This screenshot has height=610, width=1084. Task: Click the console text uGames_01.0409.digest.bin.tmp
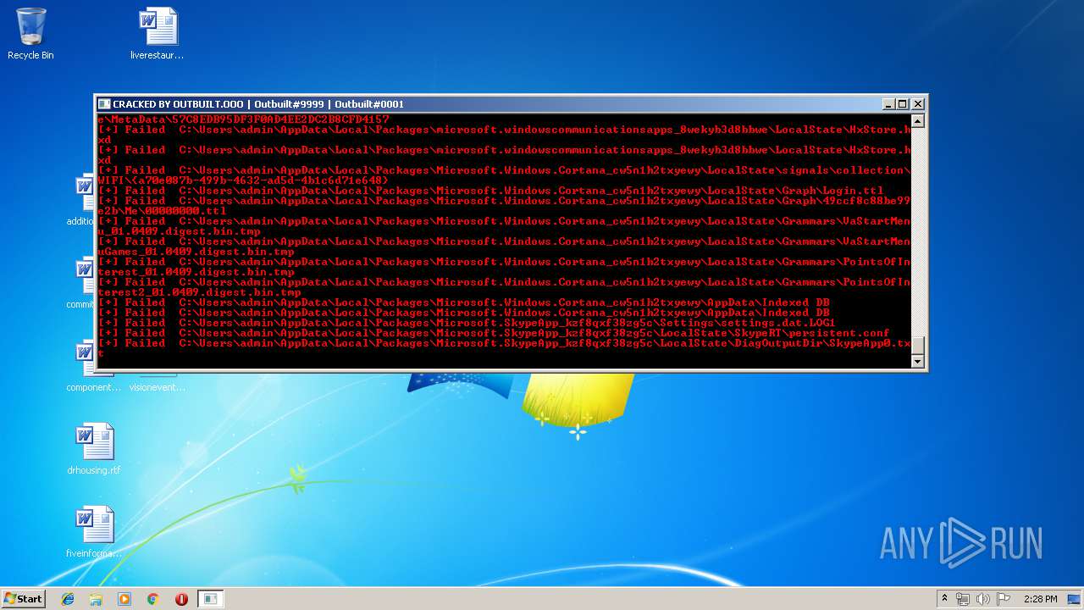click(196, 252)
